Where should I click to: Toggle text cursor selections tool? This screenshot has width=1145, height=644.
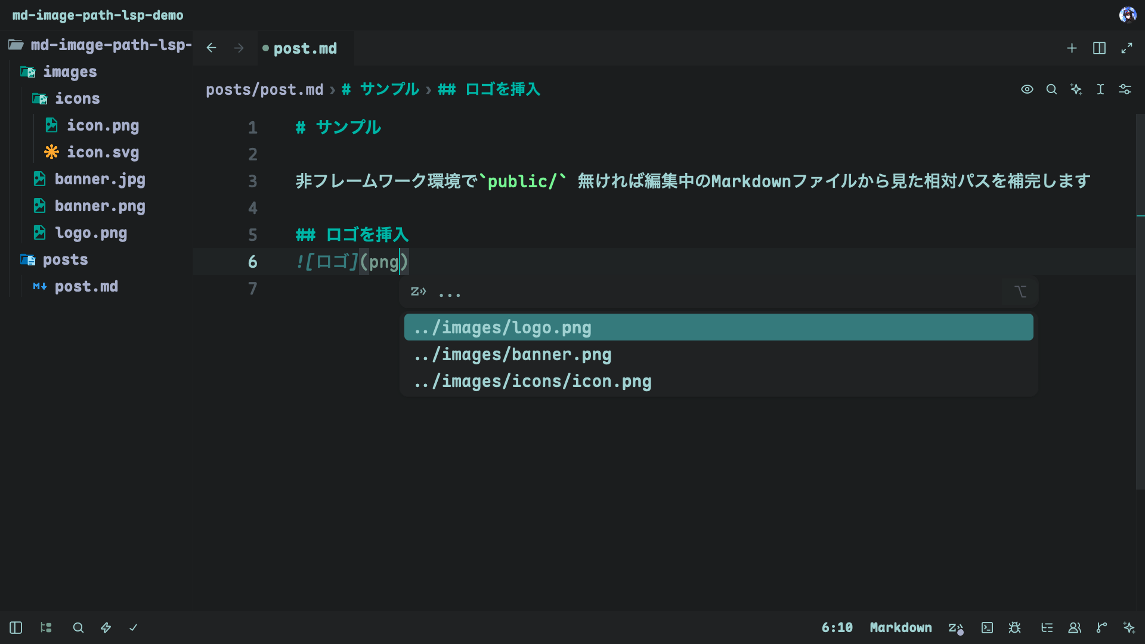[x=1100, y=89]
